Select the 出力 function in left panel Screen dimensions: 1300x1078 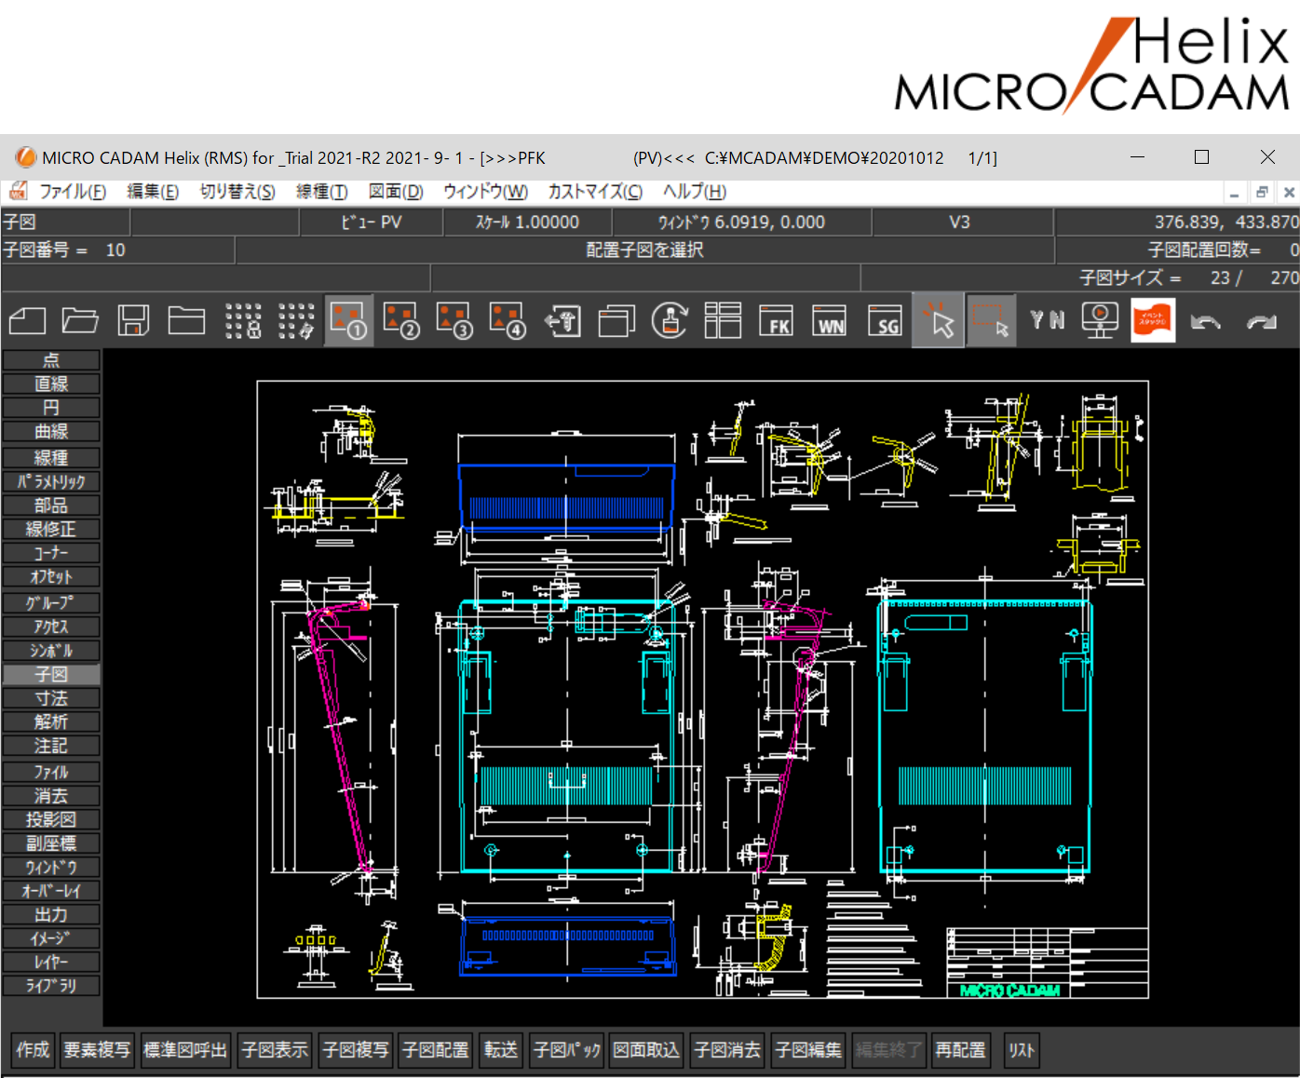tap(51, 915)
